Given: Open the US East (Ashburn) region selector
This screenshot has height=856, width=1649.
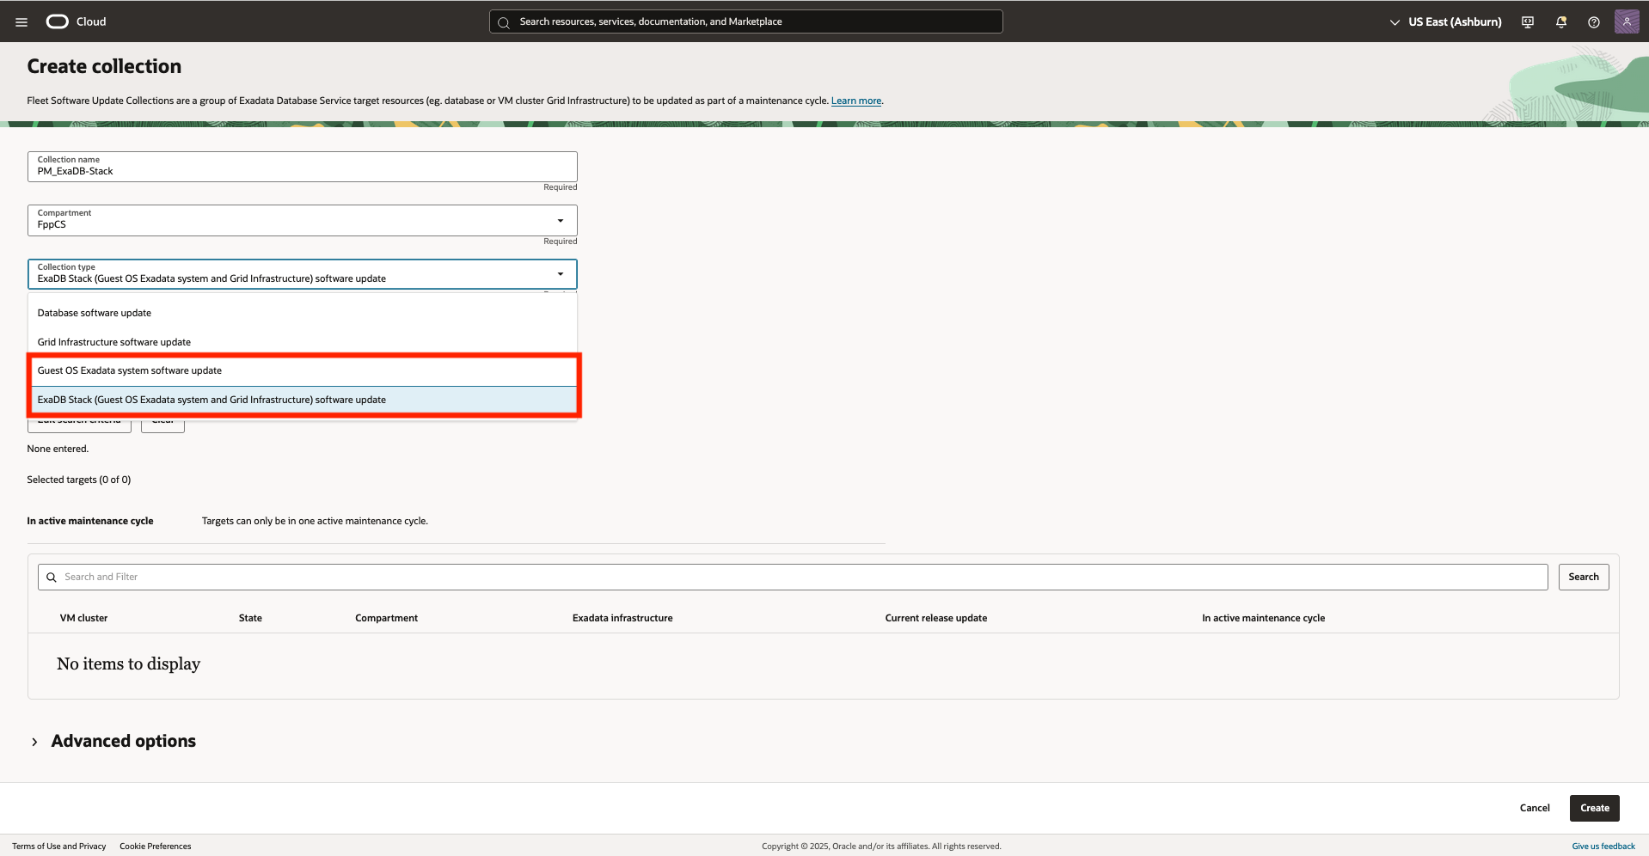Looking at the screenshot, I should [x=1445, y=21].
